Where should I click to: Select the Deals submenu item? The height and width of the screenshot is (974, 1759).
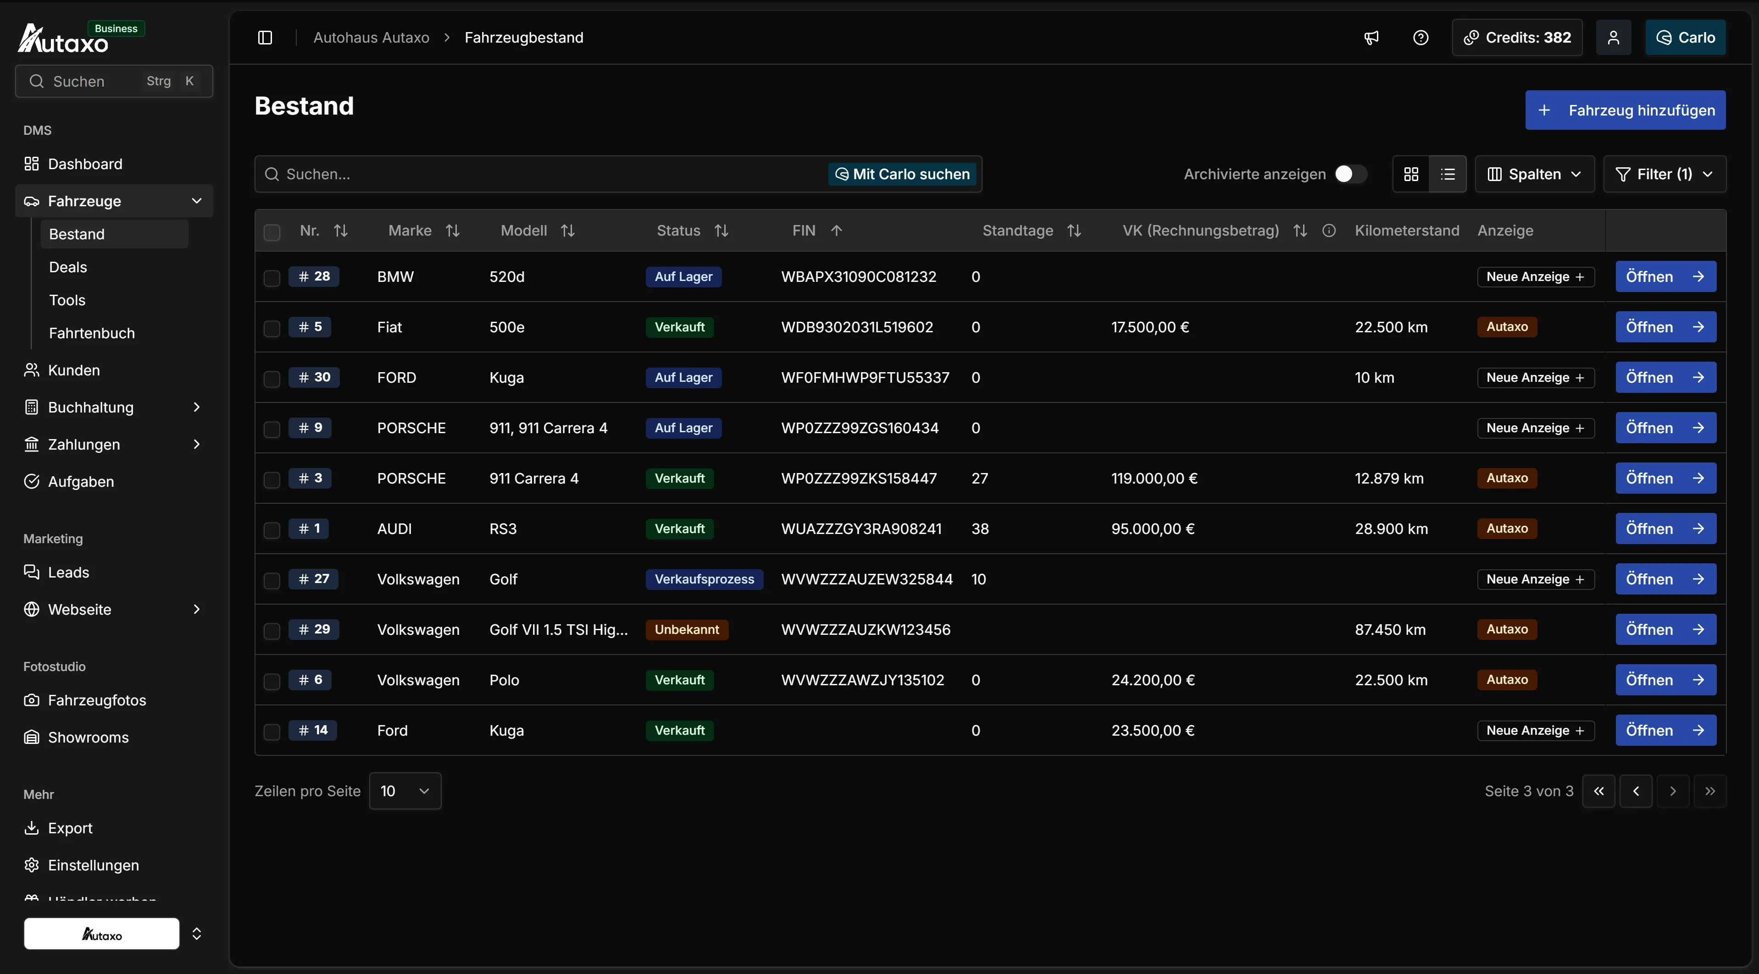114,267
